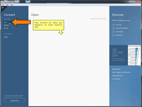This screenshot has height=107, width=142.
Task: Play the Intro to the Interface video icon
Action: [x=113, y=28]
